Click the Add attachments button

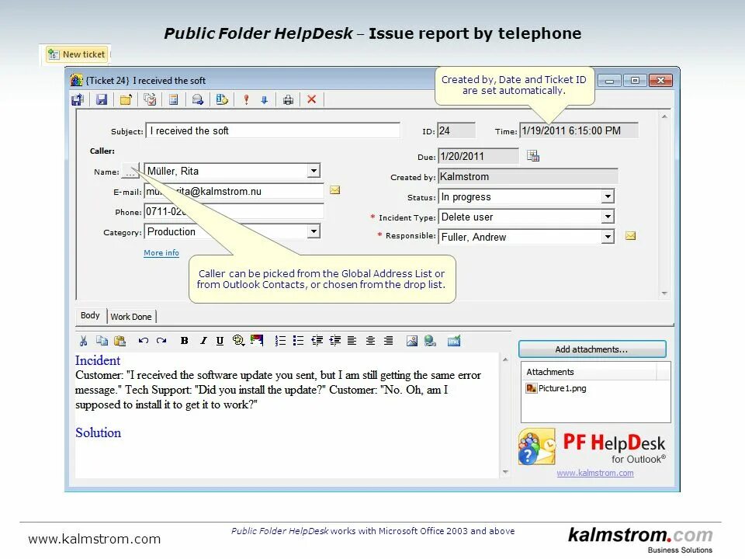click(592, 349)
